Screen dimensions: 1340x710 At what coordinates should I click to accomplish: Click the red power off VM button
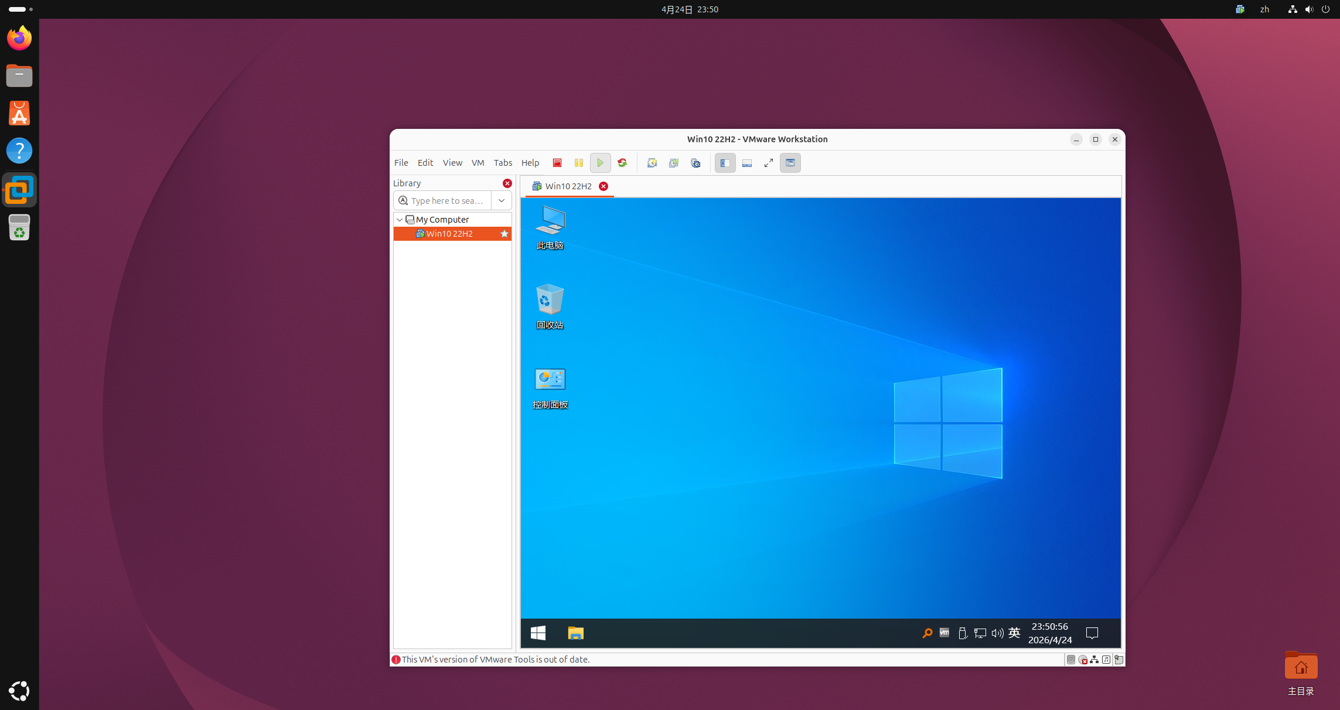click(x=557, y=163)
